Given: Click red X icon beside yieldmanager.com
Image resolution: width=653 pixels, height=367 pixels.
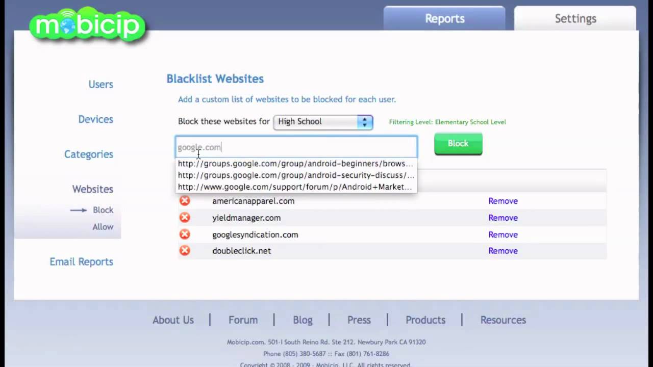Looking at the screenshot, I should tap(185, 218).
